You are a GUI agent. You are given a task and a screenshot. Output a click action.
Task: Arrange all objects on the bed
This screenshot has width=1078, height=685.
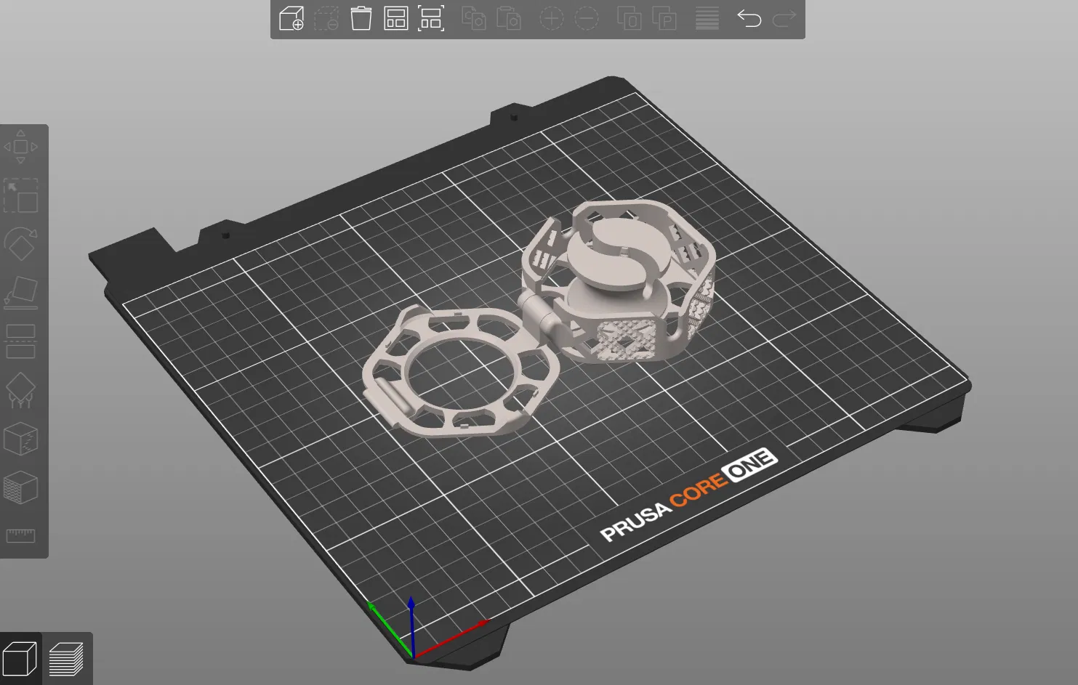point(396,19)
